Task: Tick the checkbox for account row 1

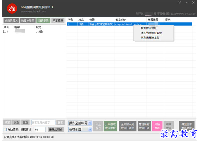Action: pos(5,32)
